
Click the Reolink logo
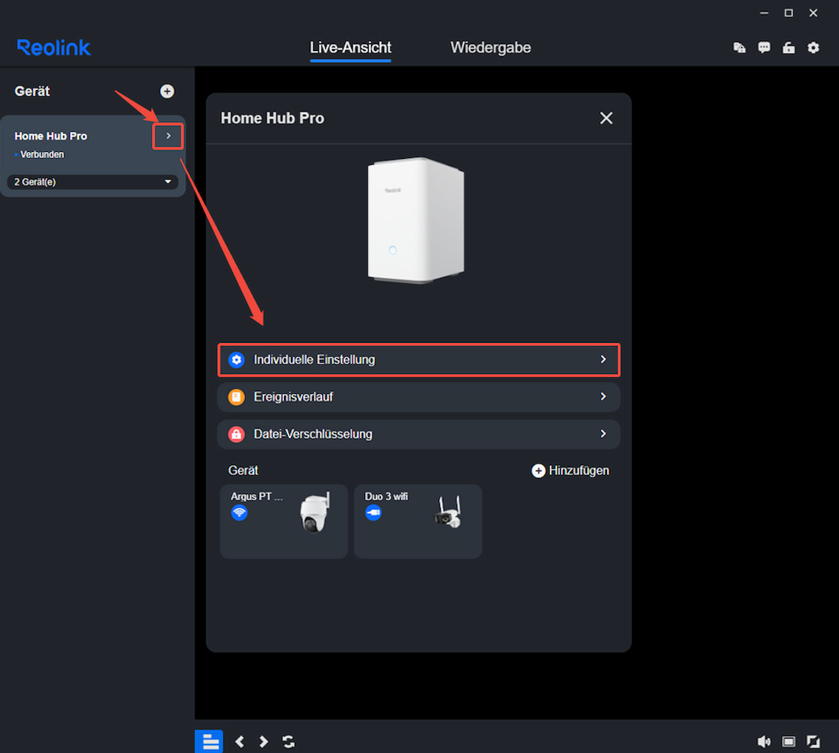tap(53, 47)
